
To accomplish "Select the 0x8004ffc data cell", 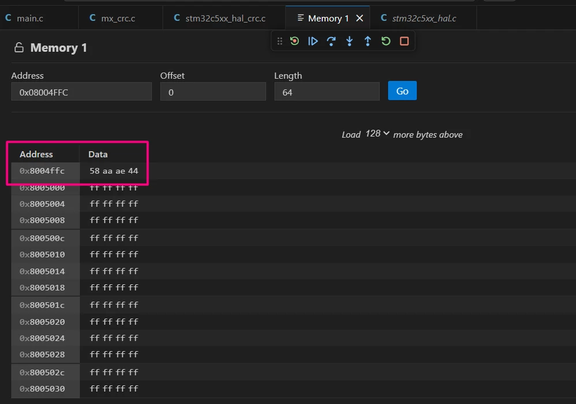I will [x=114, y=171].
